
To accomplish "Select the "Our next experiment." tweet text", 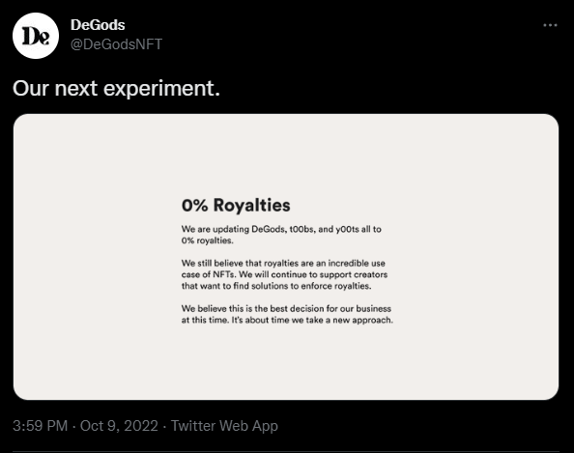I will point(116,88).
